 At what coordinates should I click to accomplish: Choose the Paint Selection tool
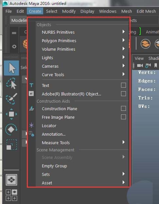[11, 99]
